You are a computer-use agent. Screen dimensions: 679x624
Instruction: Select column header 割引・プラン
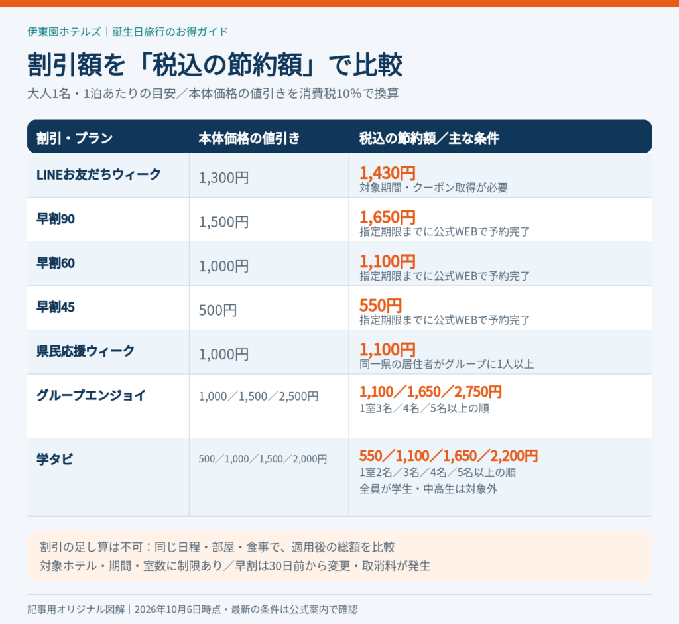tap(74, 138)
